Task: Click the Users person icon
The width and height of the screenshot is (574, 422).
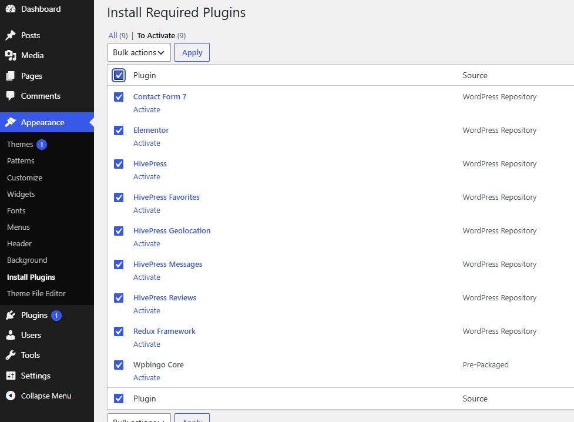Action: 11,335
